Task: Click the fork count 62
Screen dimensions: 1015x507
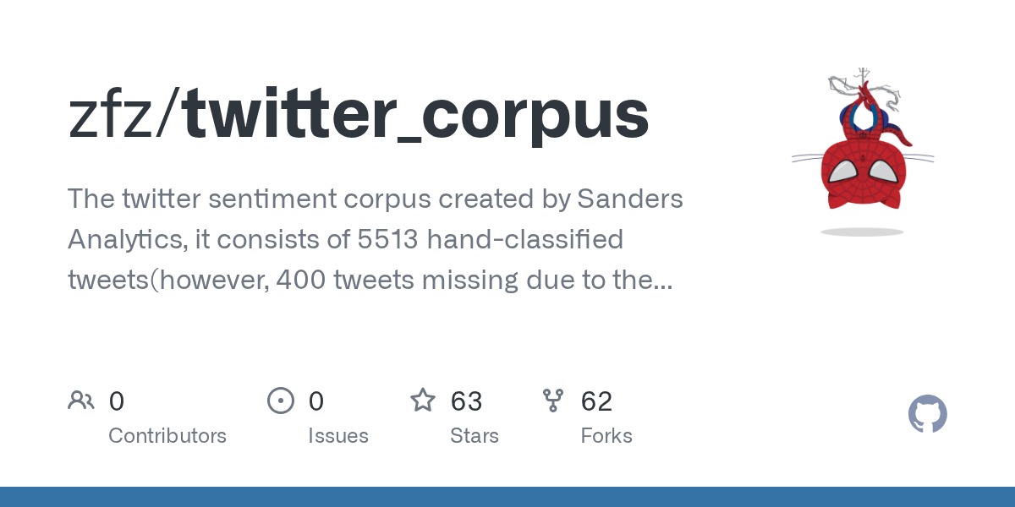Action: click(596, 401)
